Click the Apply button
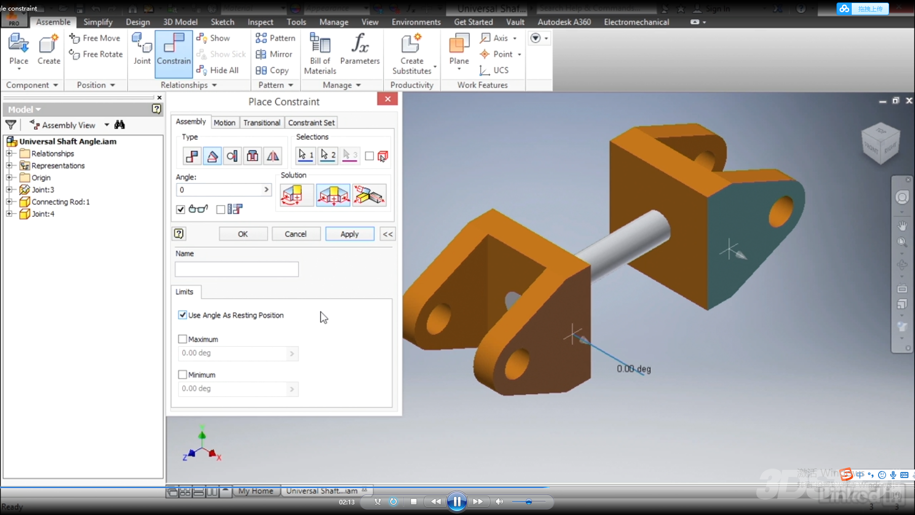Viewport: 915px width, 515px height. click(x=350, y=233)
